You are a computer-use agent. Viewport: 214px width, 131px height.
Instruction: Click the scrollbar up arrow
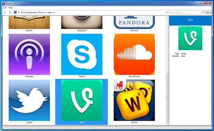167,17
